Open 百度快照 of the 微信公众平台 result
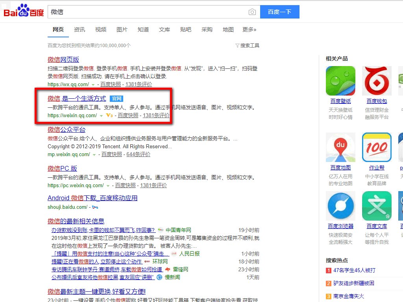 click(111, 154)
